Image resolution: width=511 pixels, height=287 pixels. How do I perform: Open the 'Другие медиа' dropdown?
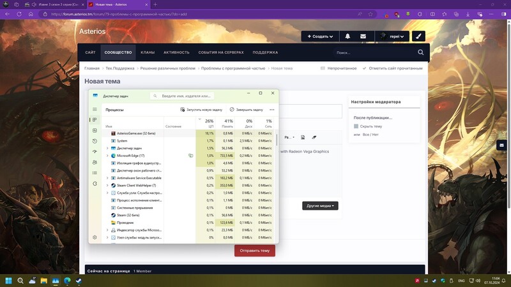point(320,205)
